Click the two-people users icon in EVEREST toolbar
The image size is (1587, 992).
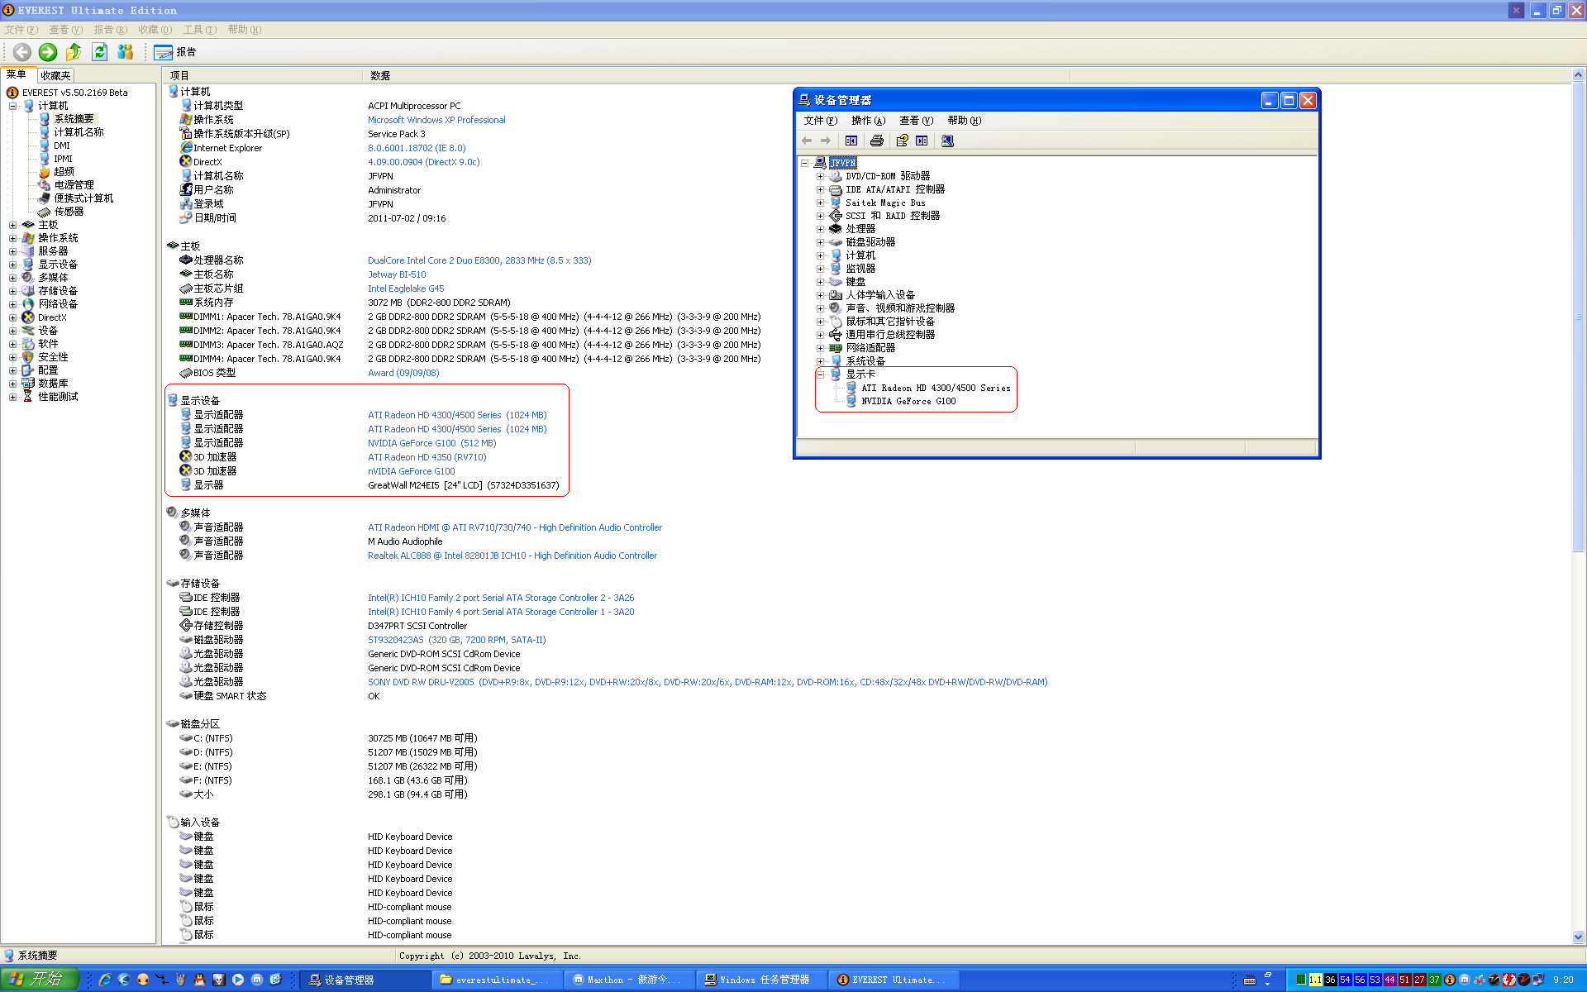click(x=126, y=52)
